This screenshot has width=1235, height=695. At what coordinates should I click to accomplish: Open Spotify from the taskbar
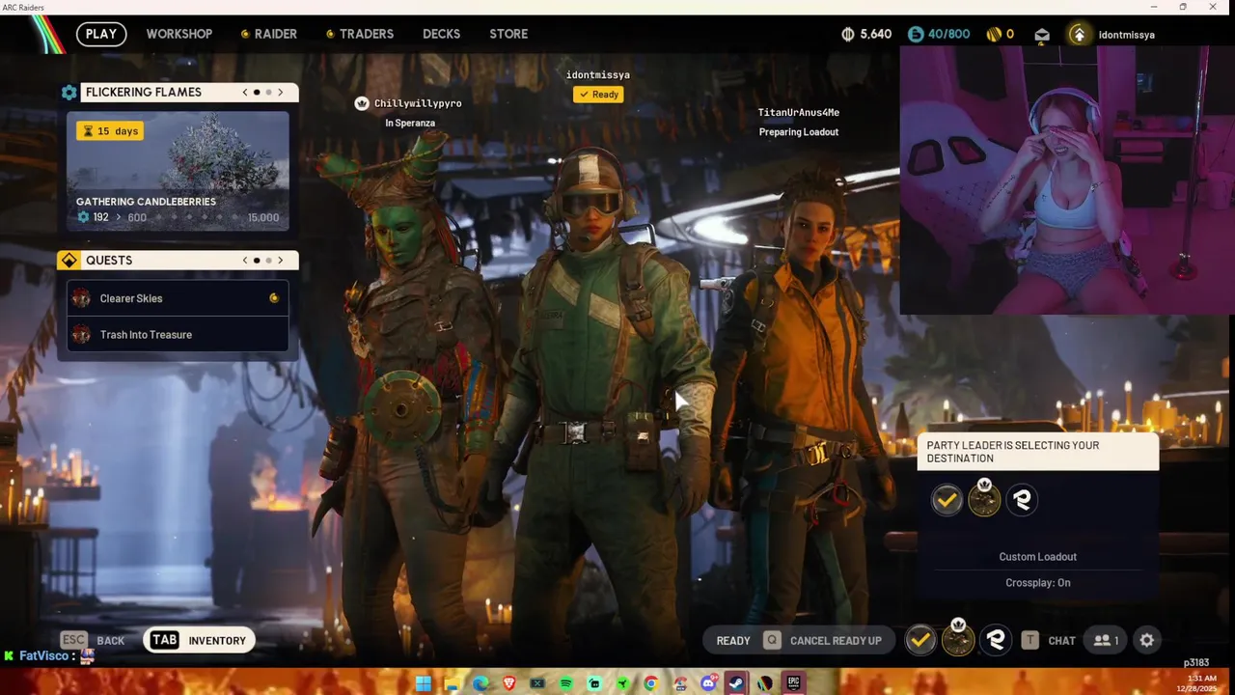click(565, 683)
